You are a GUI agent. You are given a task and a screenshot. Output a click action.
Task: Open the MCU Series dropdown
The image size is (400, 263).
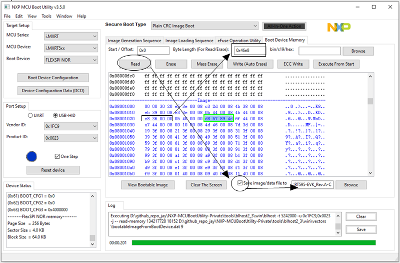point(71,36)
